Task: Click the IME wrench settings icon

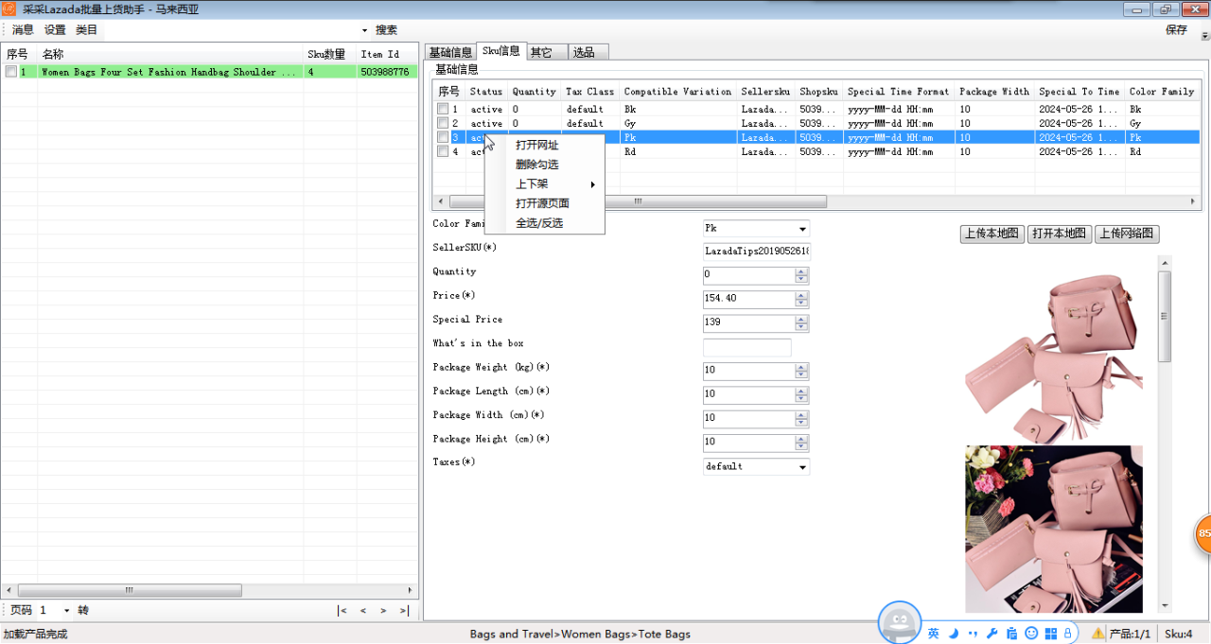Action: [992, 633]
